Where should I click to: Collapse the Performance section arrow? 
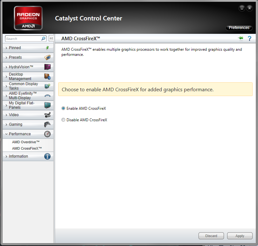(6, 134)
